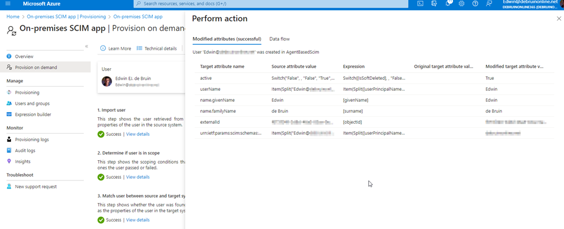Click the Switch([IsSoftDeleted] expression cell
The width and height of the screenshot is (564, 229).
tap(374, 78)
